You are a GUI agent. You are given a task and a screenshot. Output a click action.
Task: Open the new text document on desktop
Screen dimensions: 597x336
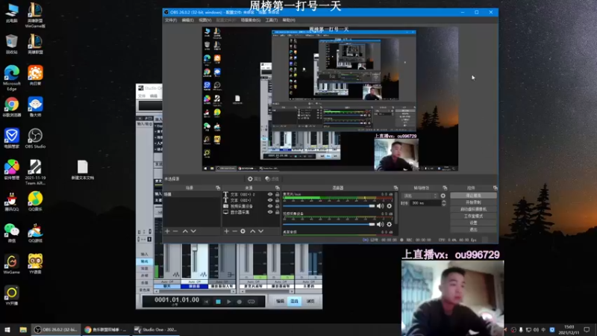83,170
